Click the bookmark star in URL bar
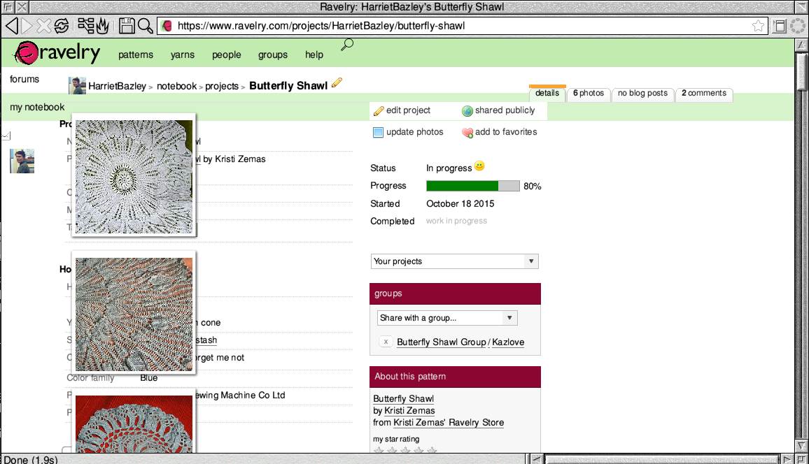 point(758,26)
